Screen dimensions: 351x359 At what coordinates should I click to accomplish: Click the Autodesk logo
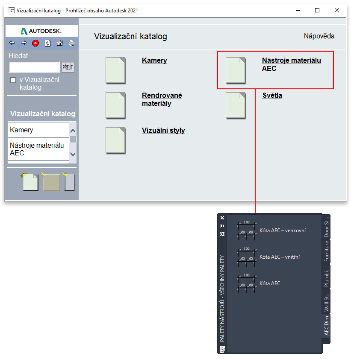pos(41,31)
